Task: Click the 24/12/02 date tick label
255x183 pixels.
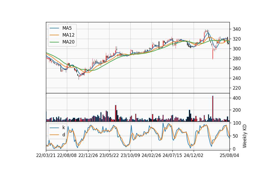Action: [x=194, y=155]
